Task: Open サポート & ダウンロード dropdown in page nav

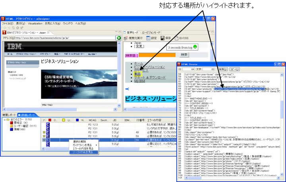Action: tap(74, 54)
